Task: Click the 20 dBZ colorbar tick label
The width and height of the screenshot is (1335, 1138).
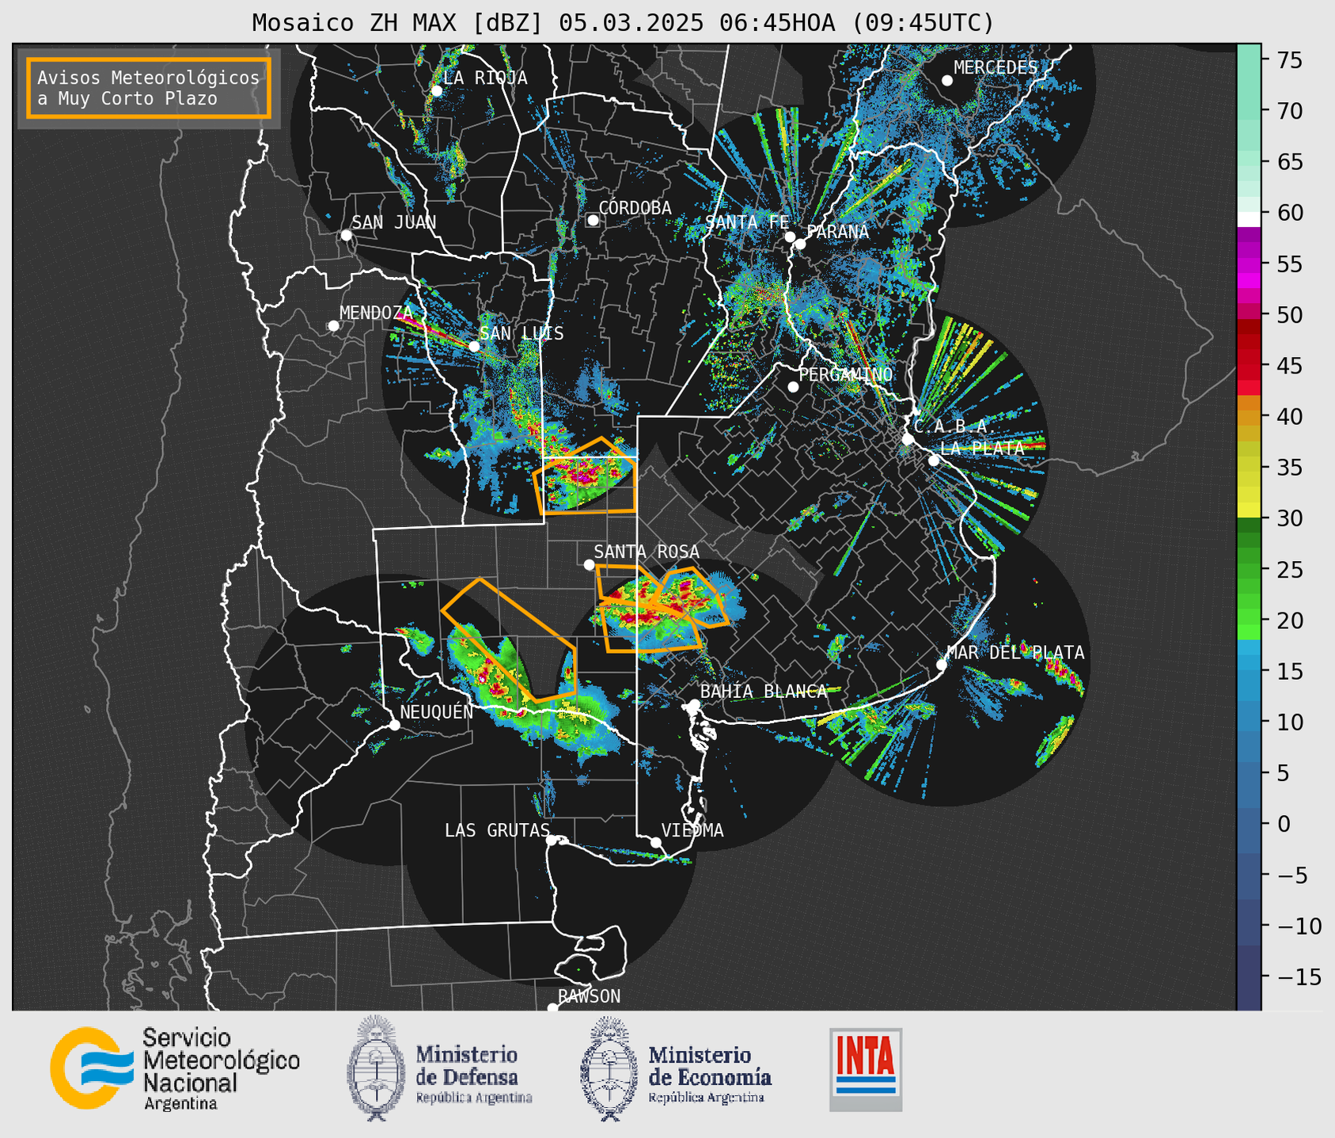Action: click(x=1289, y=620)
